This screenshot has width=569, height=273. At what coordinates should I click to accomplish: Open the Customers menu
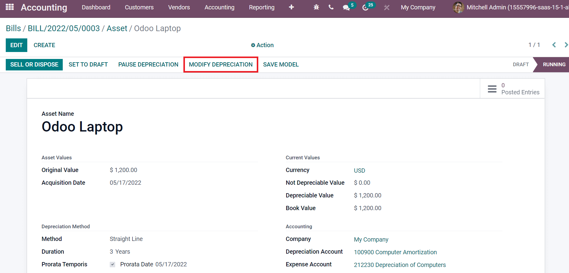point(139,7)
